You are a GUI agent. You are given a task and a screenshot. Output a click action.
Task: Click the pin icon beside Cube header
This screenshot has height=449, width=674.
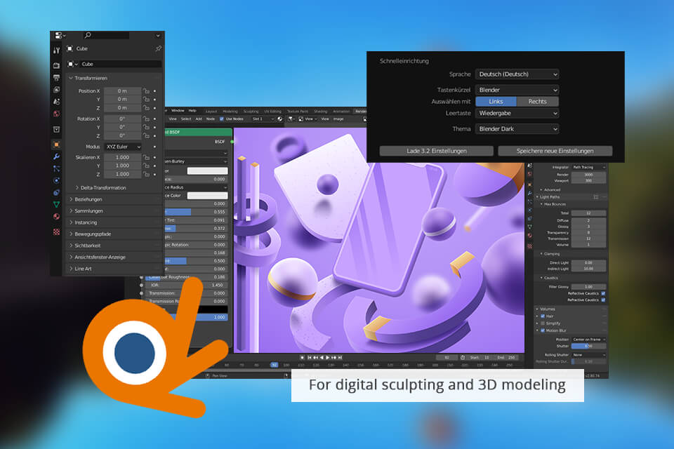(158, 48)
